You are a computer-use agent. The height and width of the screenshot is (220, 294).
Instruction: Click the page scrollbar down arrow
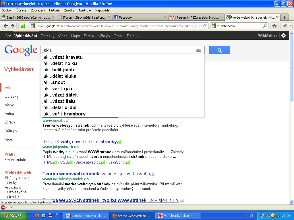291,202
